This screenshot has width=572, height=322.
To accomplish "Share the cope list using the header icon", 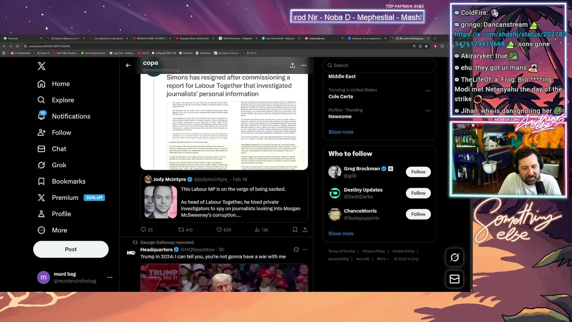I will point(292,65).
